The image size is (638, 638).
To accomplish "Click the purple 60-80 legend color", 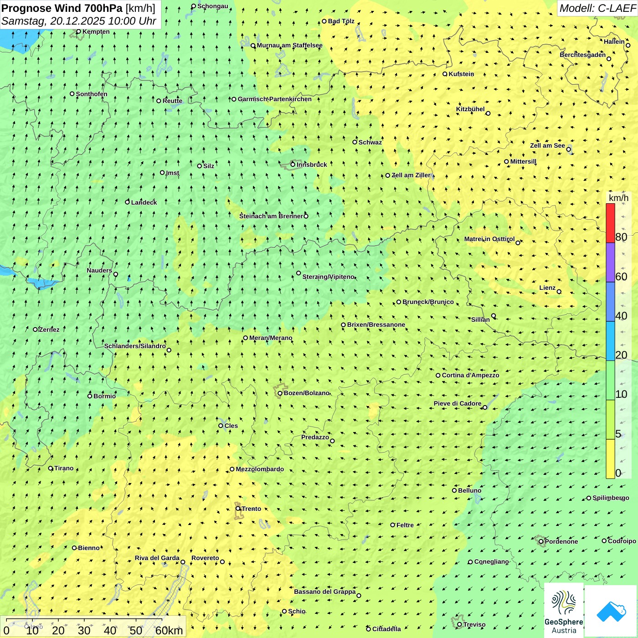I will tap(610, 262).
